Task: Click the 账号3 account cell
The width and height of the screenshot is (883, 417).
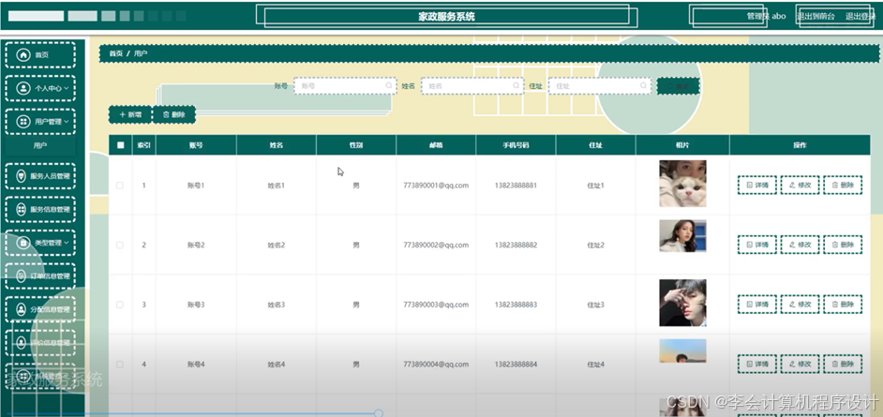Action: click(196, 305)
